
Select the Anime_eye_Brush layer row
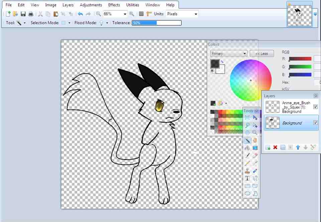coord(291,107)
